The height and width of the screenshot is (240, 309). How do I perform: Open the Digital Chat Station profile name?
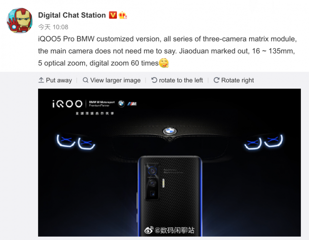tap(72, 15)
